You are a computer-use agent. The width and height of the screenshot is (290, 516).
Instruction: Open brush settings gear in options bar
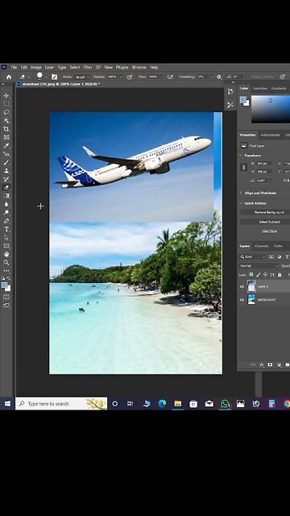click(219, 77)
